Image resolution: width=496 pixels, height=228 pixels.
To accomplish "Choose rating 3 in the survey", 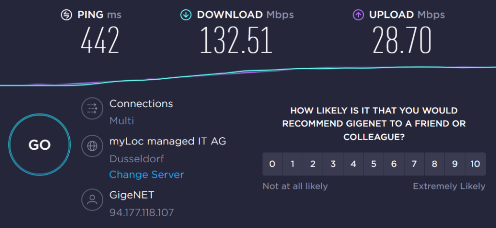I will [333, 164].
